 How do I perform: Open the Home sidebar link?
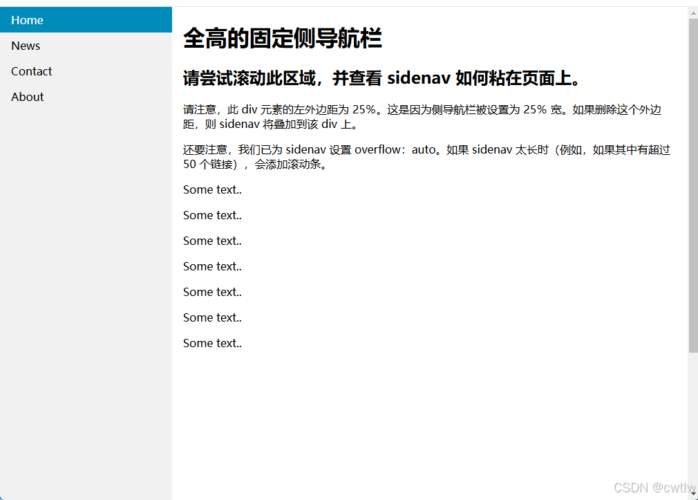pyautogui.click(x=86, y=20)
